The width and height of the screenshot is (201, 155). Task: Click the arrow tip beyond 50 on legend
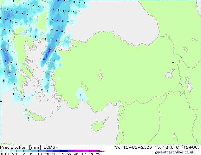[x=101, y=151]
